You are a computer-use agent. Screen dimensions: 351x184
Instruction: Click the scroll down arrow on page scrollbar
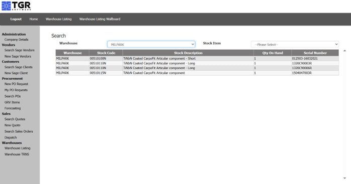[345, 178]
